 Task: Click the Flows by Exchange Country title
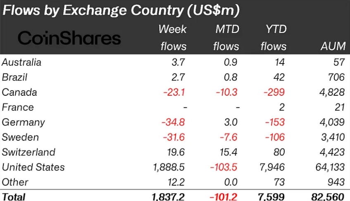pyautogui.click(x=121, y=10)
